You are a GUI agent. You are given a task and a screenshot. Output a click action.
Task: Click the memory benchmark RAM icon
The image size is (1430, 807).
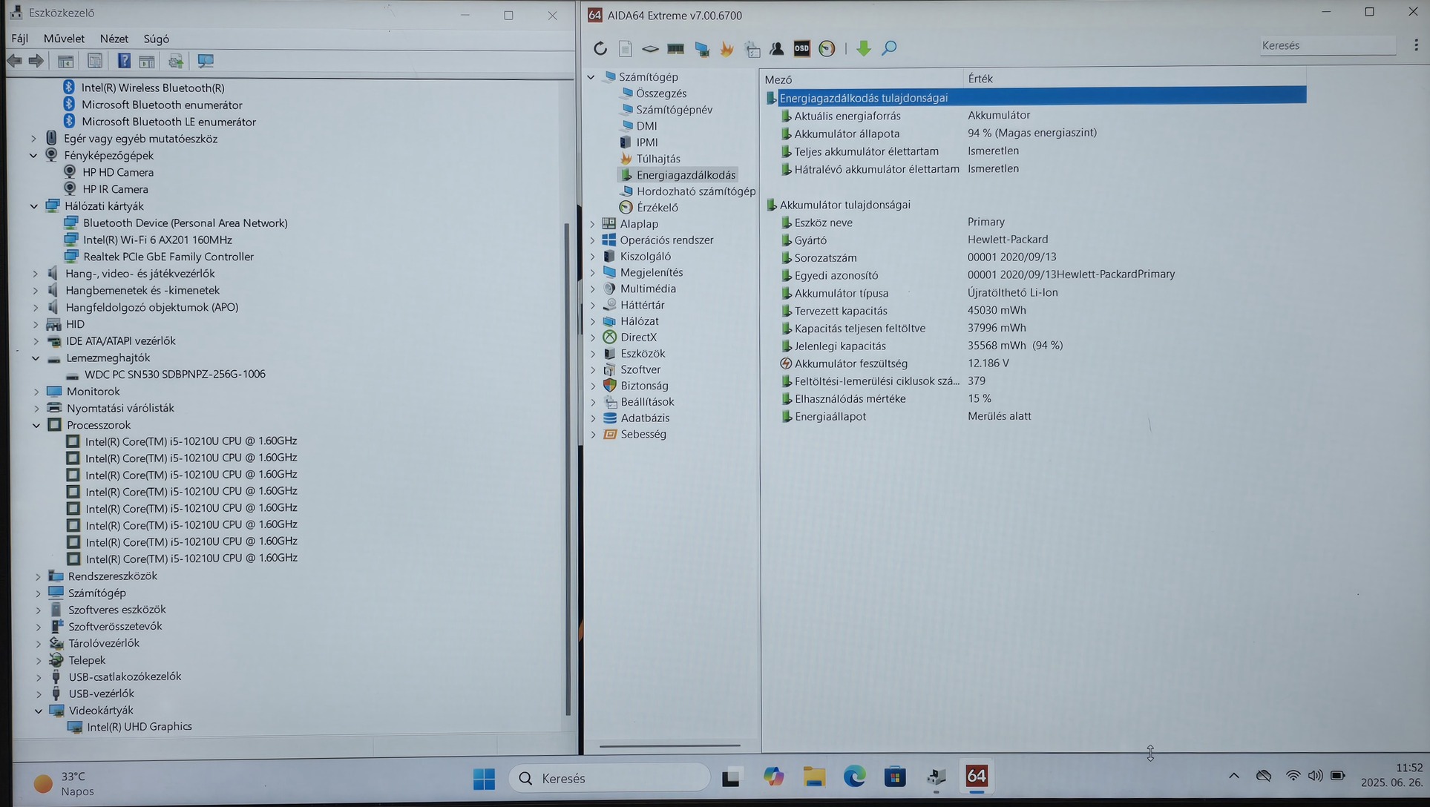[x=675, y=49]
